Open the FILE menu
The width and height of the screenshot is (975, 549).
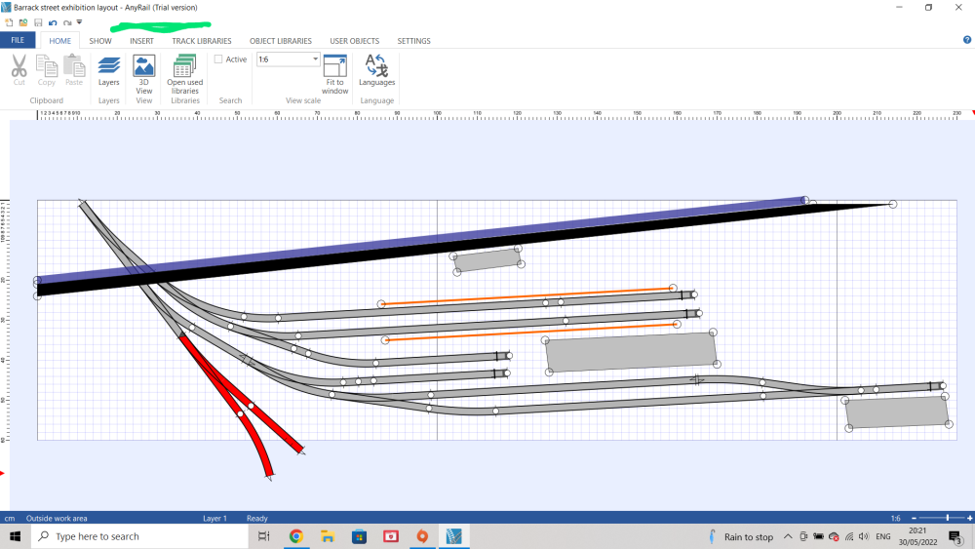pyautogui.click(x=18, y=41)
